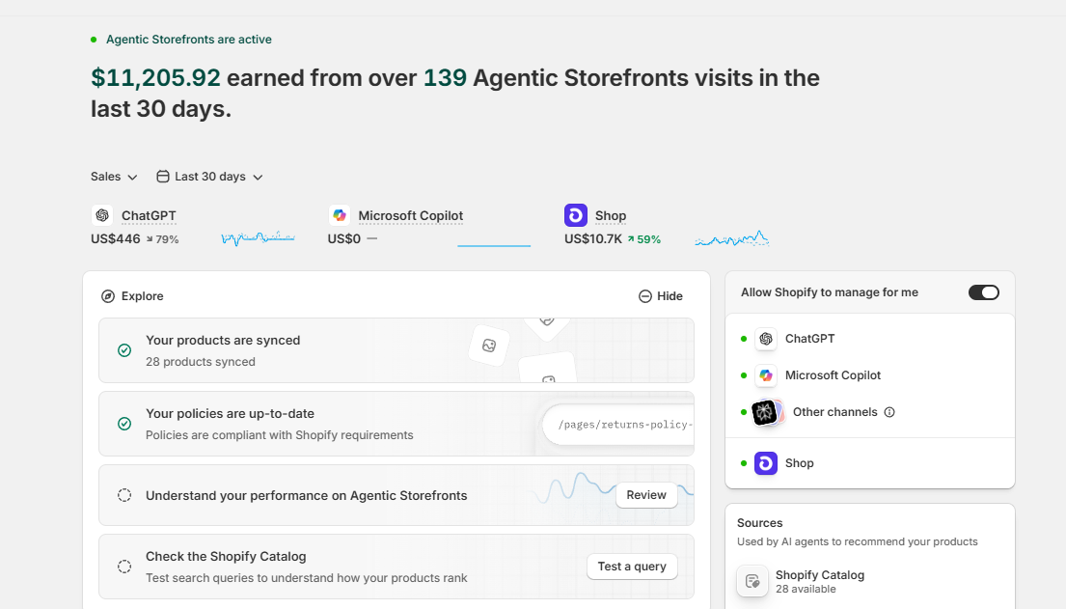
Task: Open the Your products are synced card
Action: [396, 350]
